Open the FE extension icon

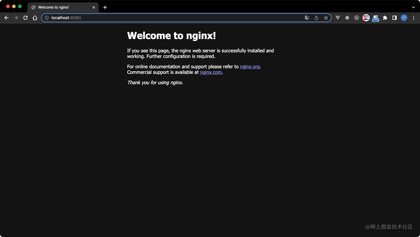click(366, 18)
